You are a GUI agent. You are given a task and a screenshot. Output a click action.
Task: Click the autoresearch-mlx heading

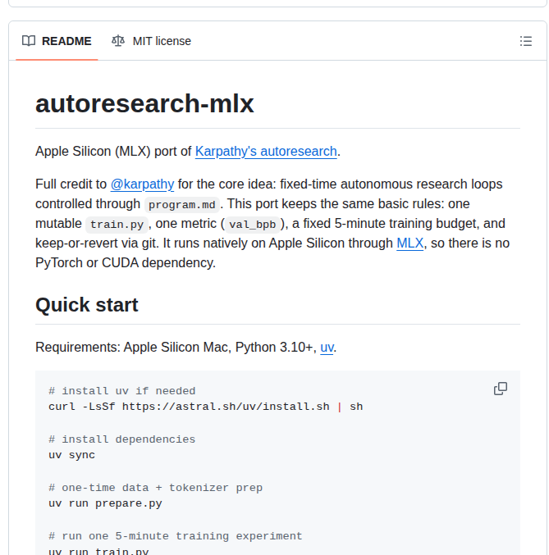[x=144, y=104]
